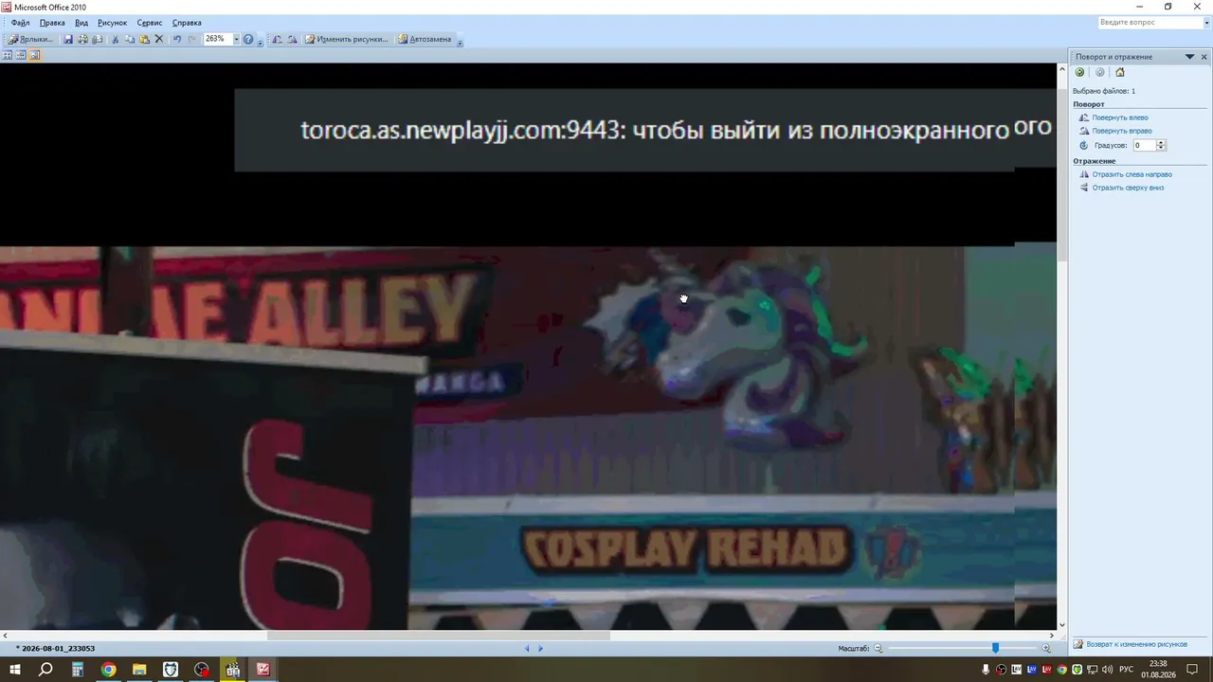Open the Вид menu

(81, 23)
